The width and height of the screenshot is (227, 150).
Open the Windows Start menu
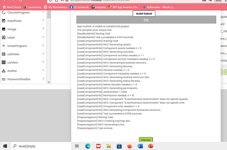click(5, 146)
